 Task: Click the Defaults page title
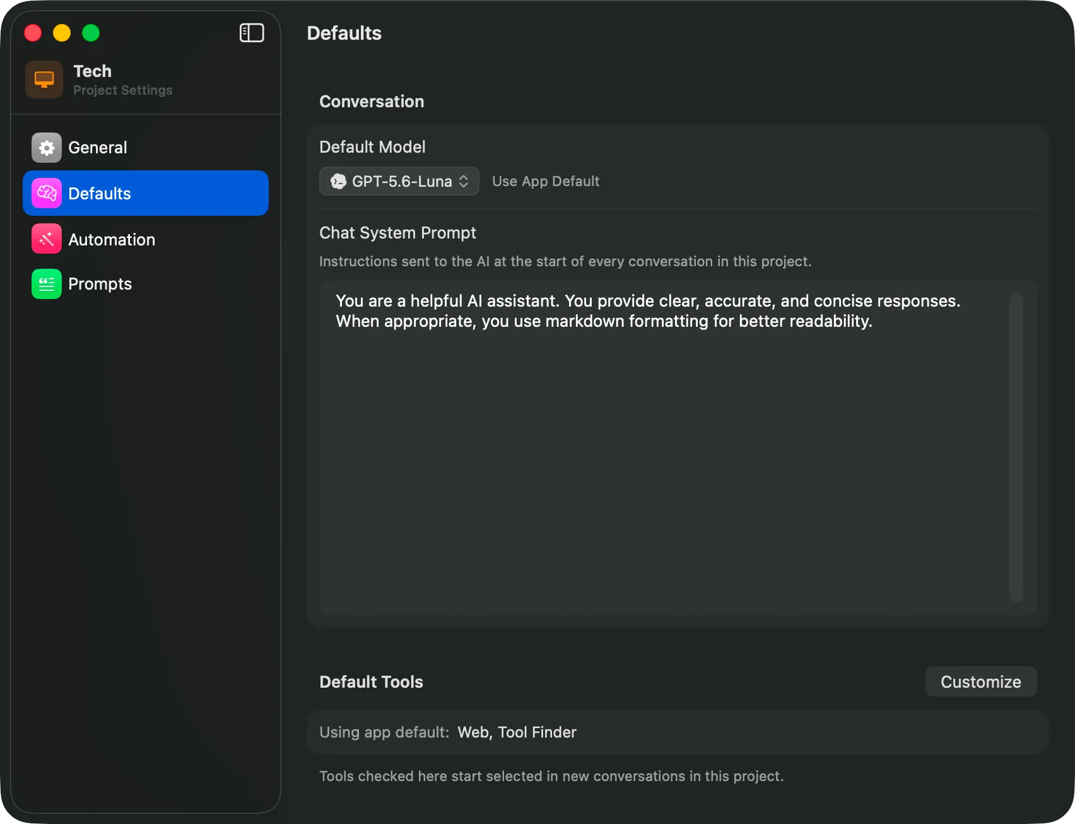click(x=344, y=33)
